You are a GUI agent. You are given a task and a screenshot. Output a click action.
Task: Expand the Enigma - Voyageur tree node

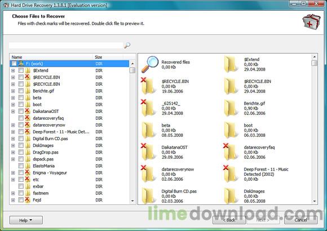click(13, 173)
